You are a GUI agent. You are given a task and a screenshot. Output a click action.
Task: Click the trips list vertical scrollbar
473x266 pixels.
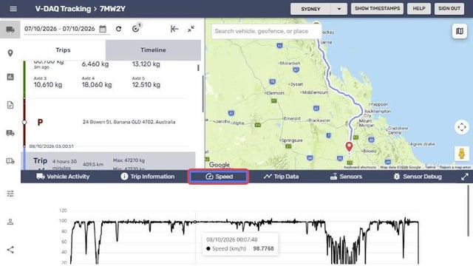point(203,94)
